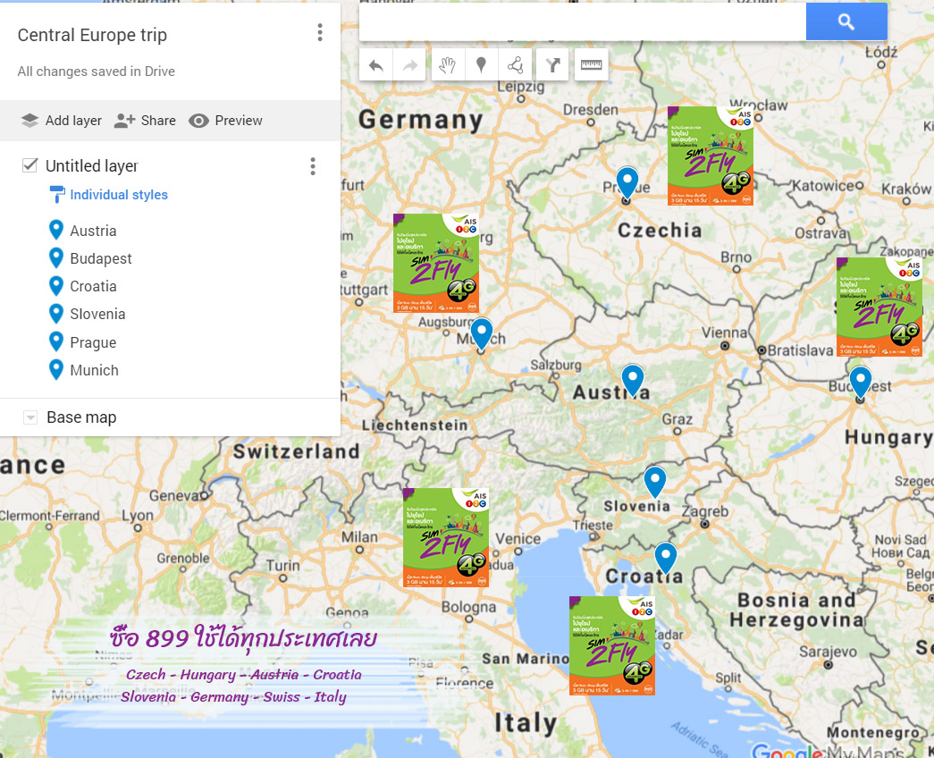
Task: Click the undo arrow in map toolbar
Action: (376, 65)
